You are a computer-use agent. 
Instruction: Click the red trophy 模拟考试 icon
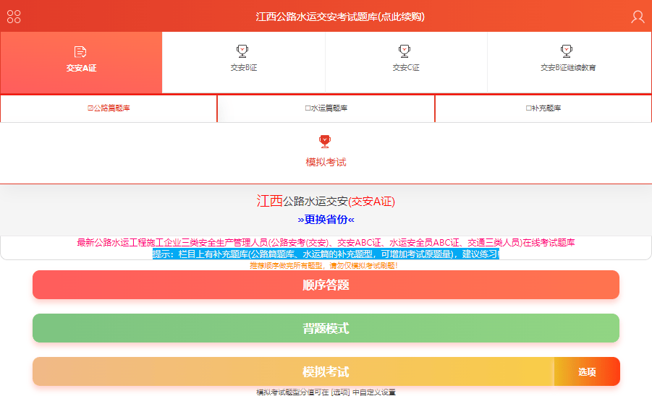click(x=325, y=142)
